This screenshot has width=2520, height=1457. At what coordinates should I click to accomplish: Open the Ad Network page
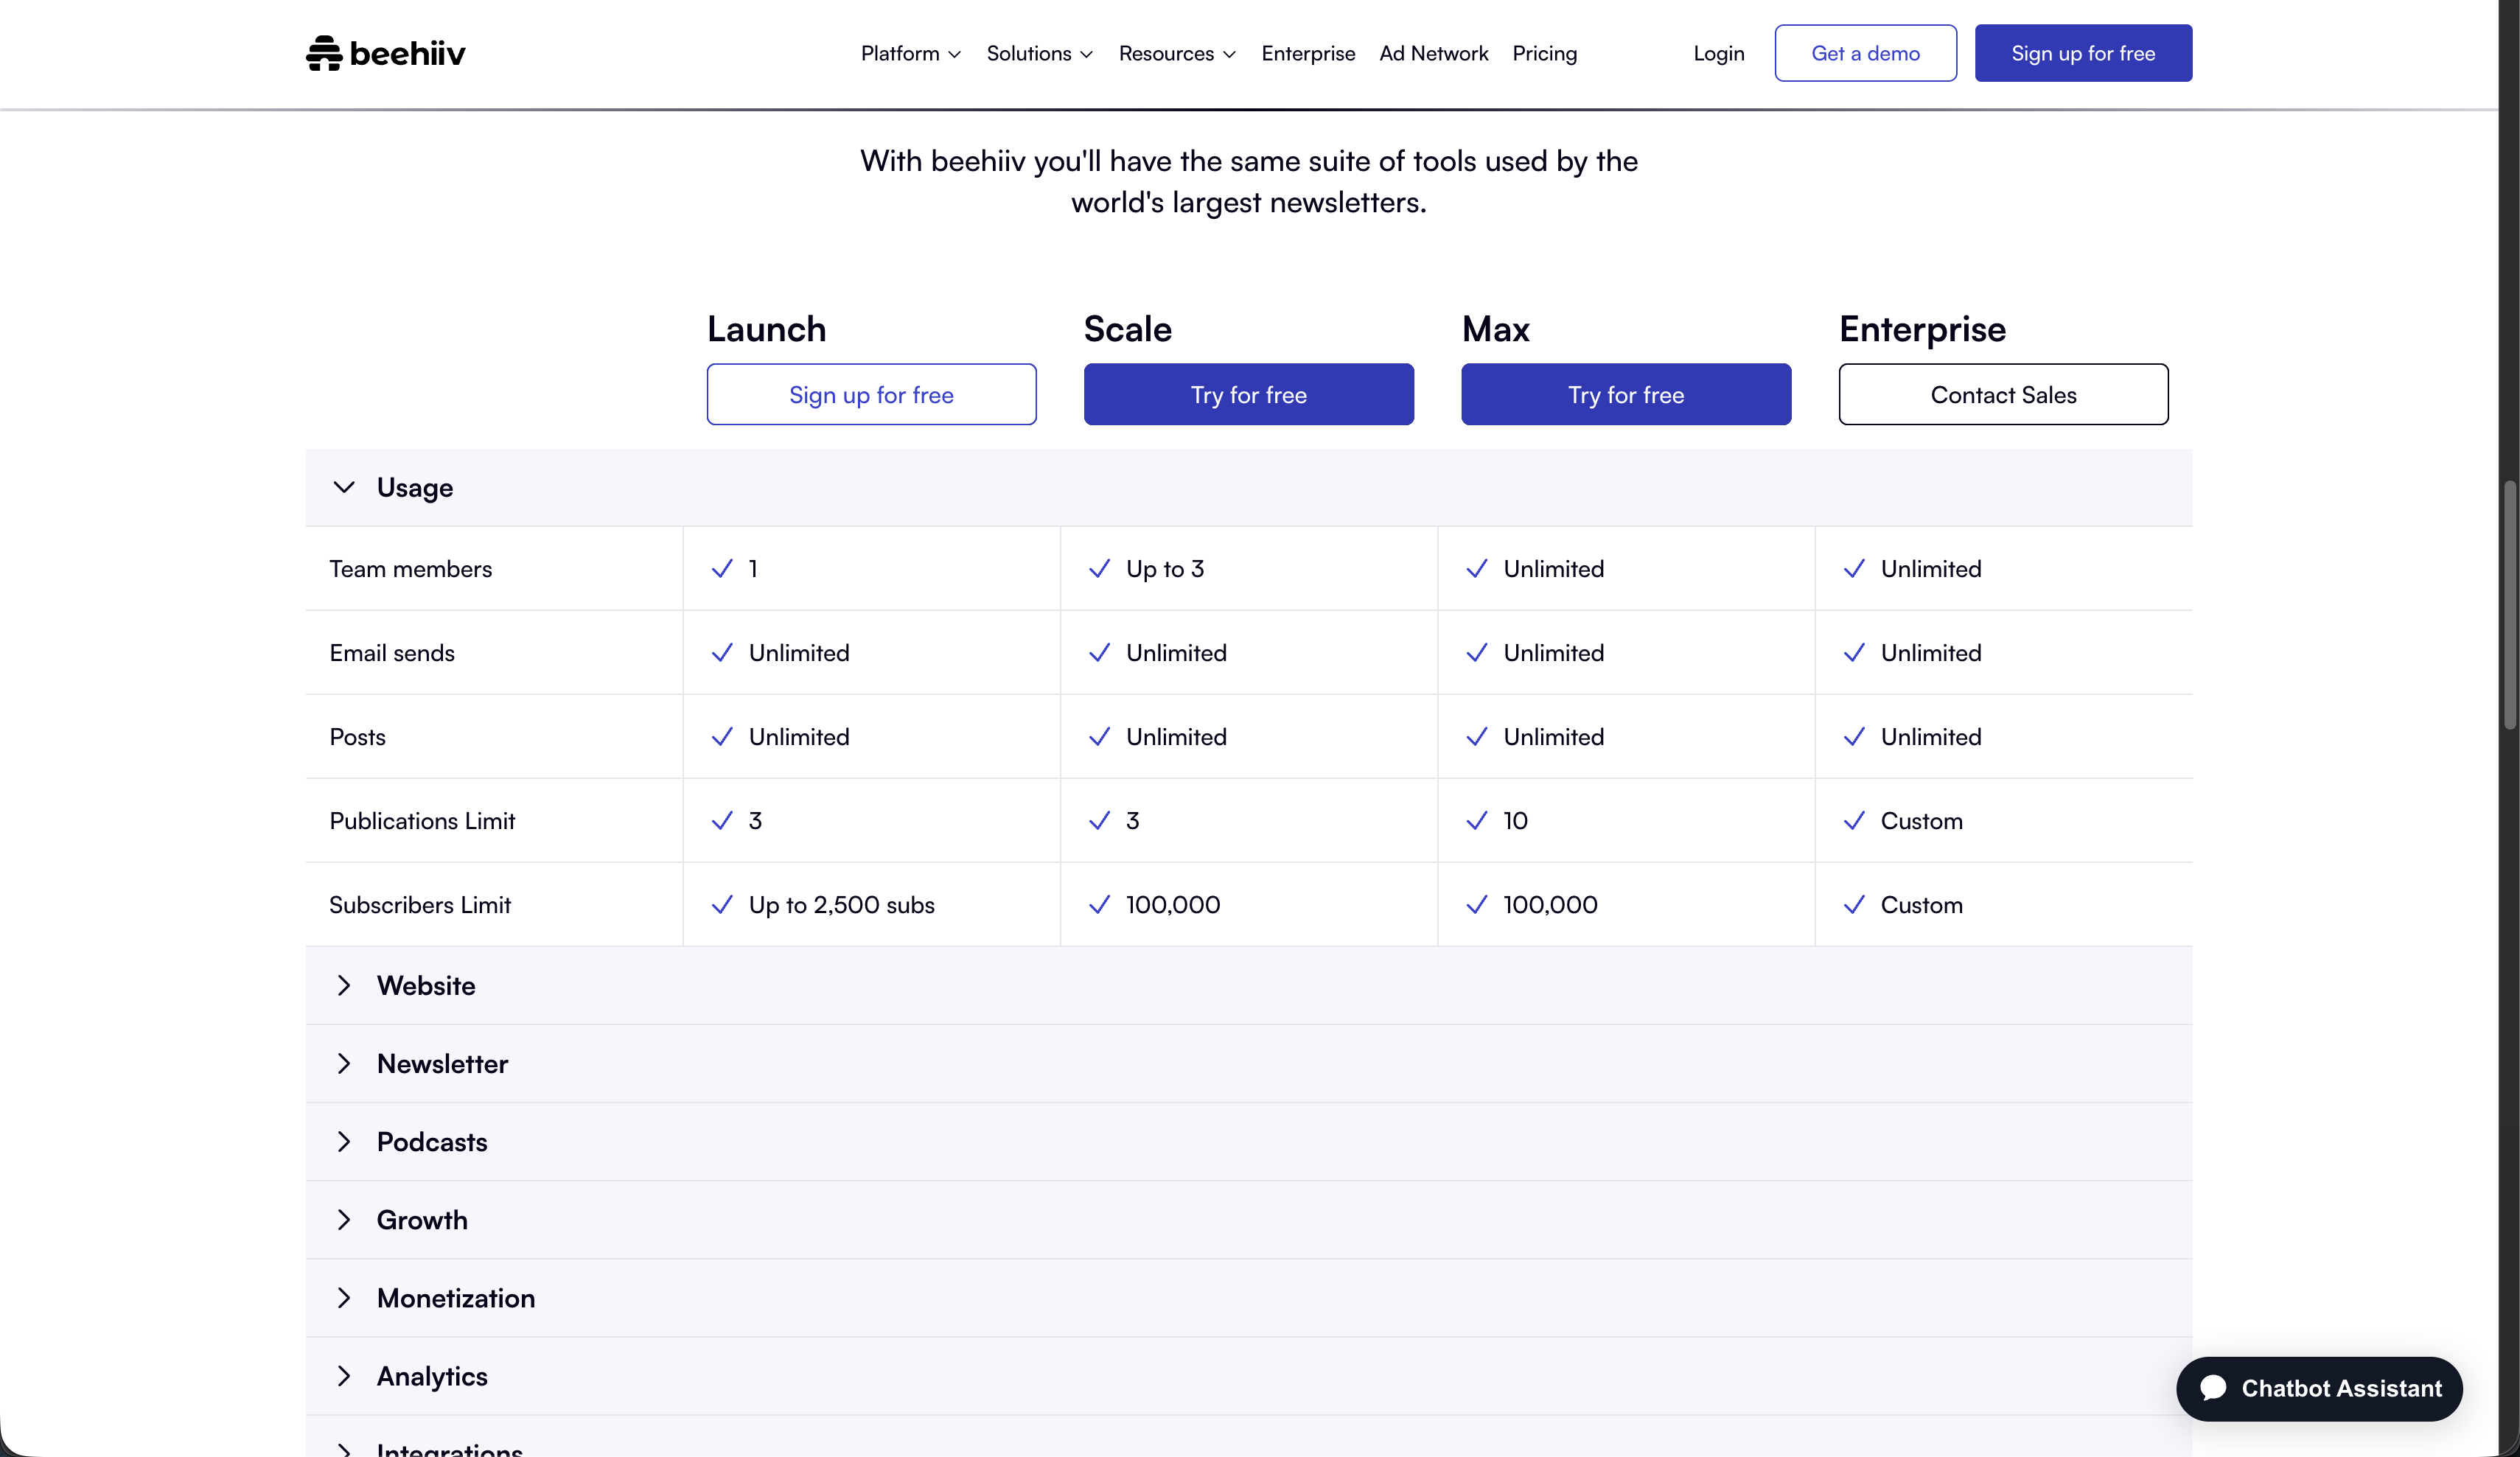tap(1433, 53)
